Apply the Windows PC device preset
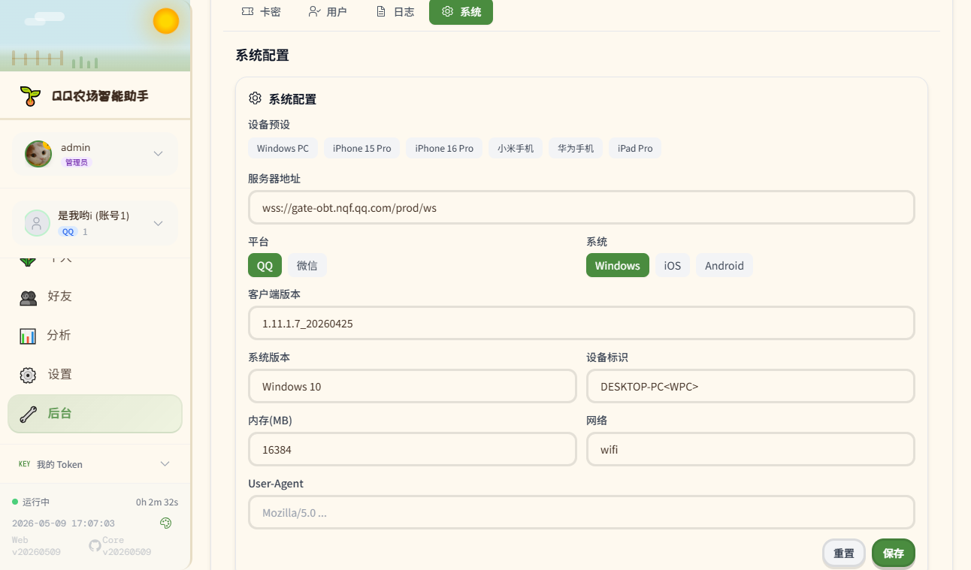The image size is (971, 570). pyautogui.click(x=283, y=149)
